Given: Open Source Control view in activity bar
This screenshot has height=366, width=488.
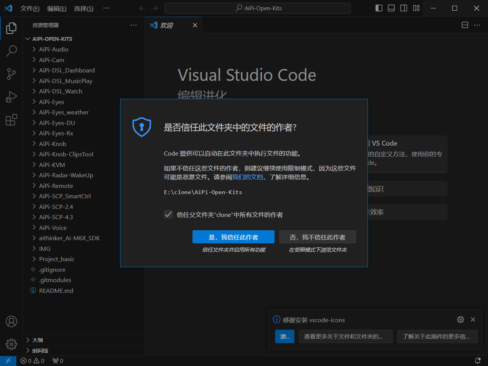Looking at the screenshot, I should click(11, 74).
